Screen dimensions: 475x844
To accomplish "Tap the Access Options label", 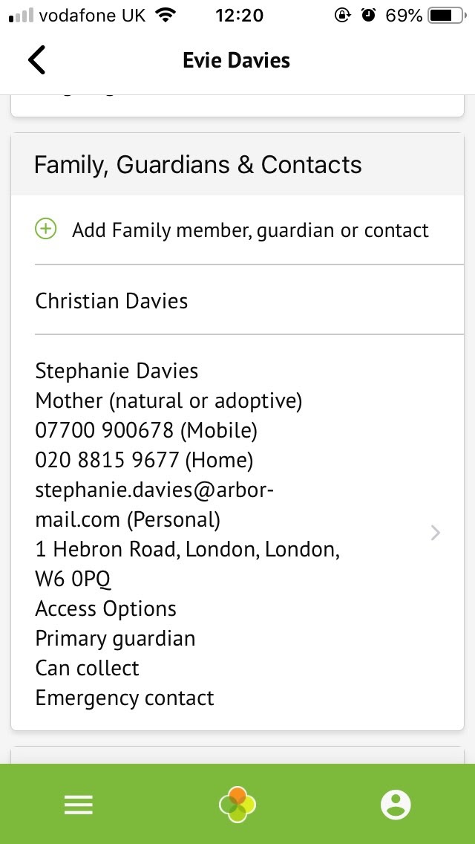I will point(105,608).
